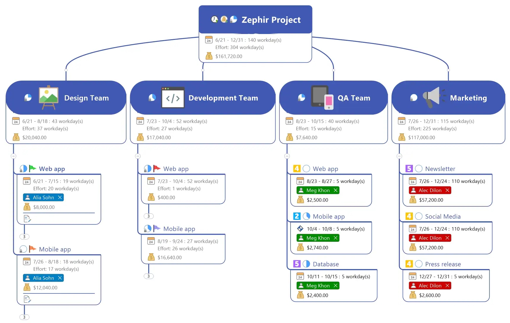
Task: Click the milestone diamond icon on QA Mobile app's dates
Action: tap(300, 229)
